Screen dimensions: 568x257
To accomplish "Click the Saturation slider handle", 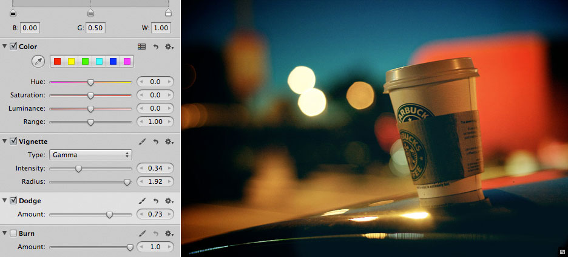I will click(x=90, y=96).
